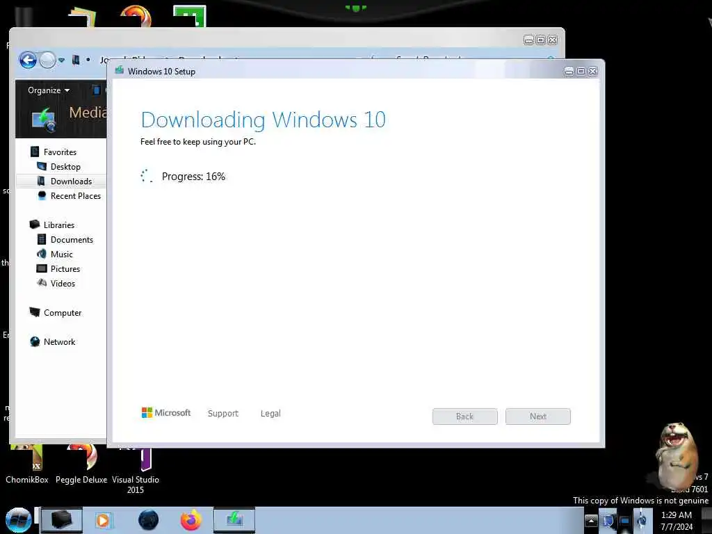Screen dimensions: 712x534
Task: Click the Windows 10 Setup title icon
Action: click(x=120, y=70)
